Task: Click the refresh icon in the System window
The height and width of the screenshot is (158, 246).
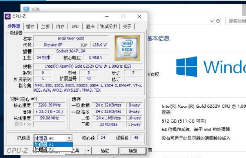Action: [x=218, y=21]
